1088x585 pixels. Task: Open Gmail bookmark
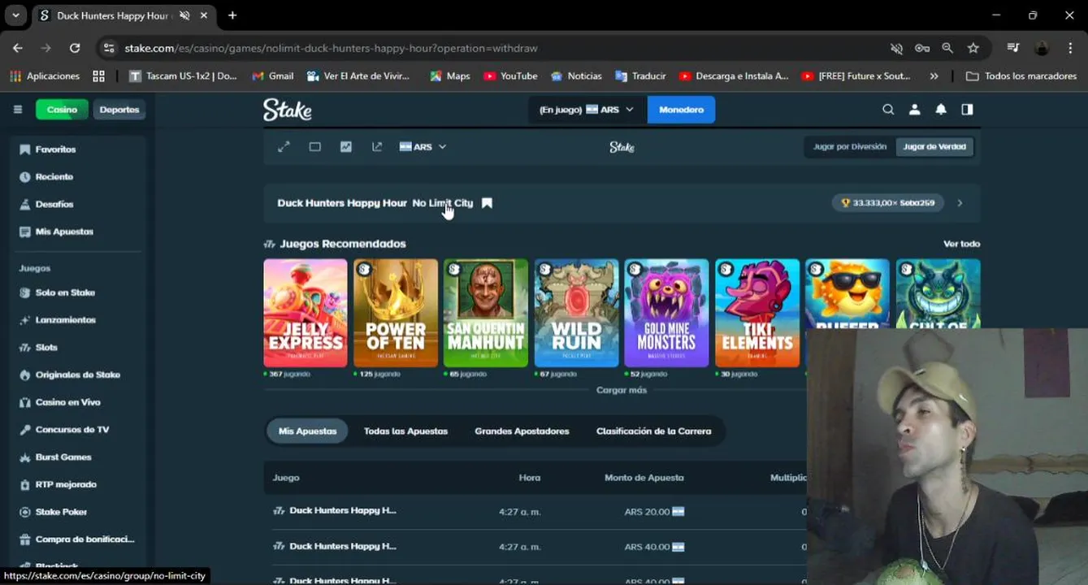tap(272, 76)
